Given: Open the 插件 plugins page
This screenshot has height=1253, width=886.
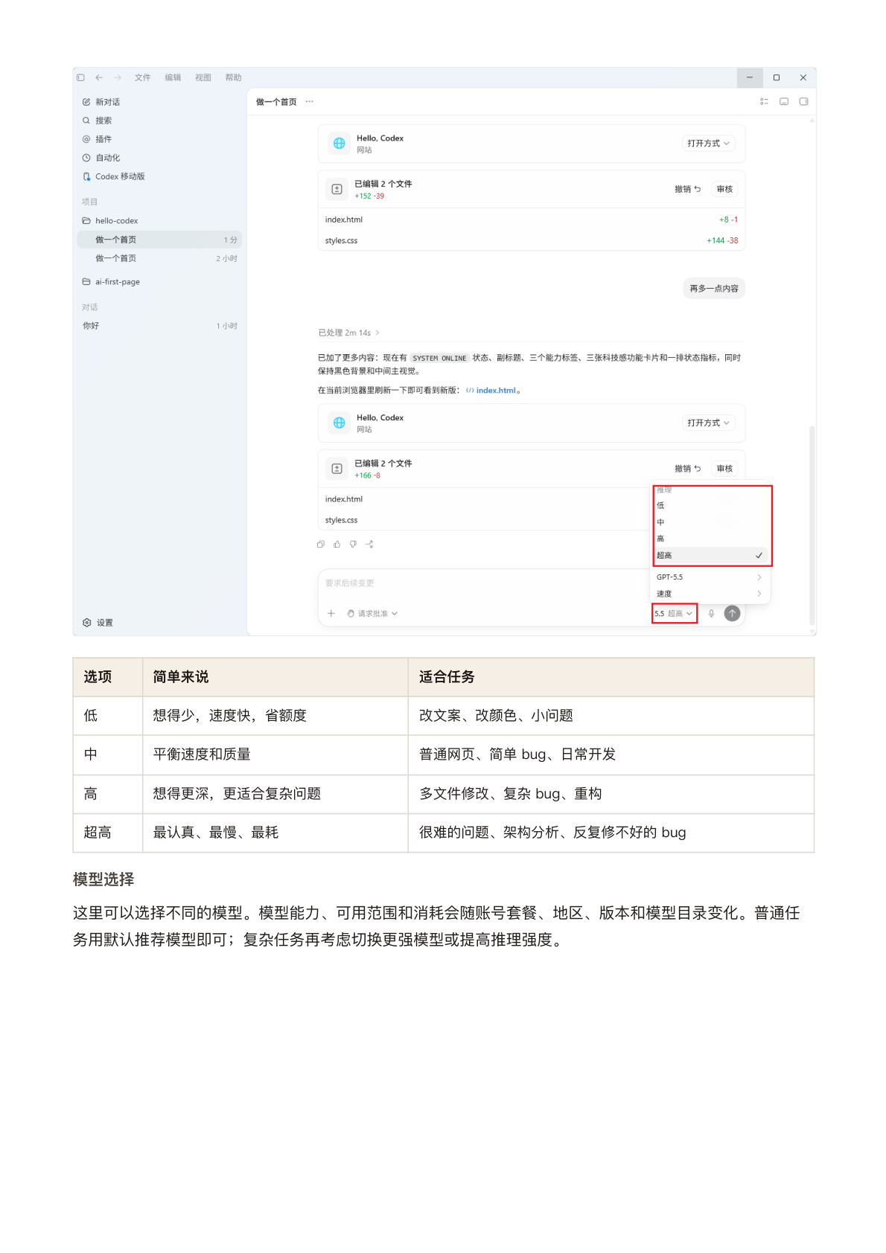Looking at the screenshot, I should coord(97,139).
